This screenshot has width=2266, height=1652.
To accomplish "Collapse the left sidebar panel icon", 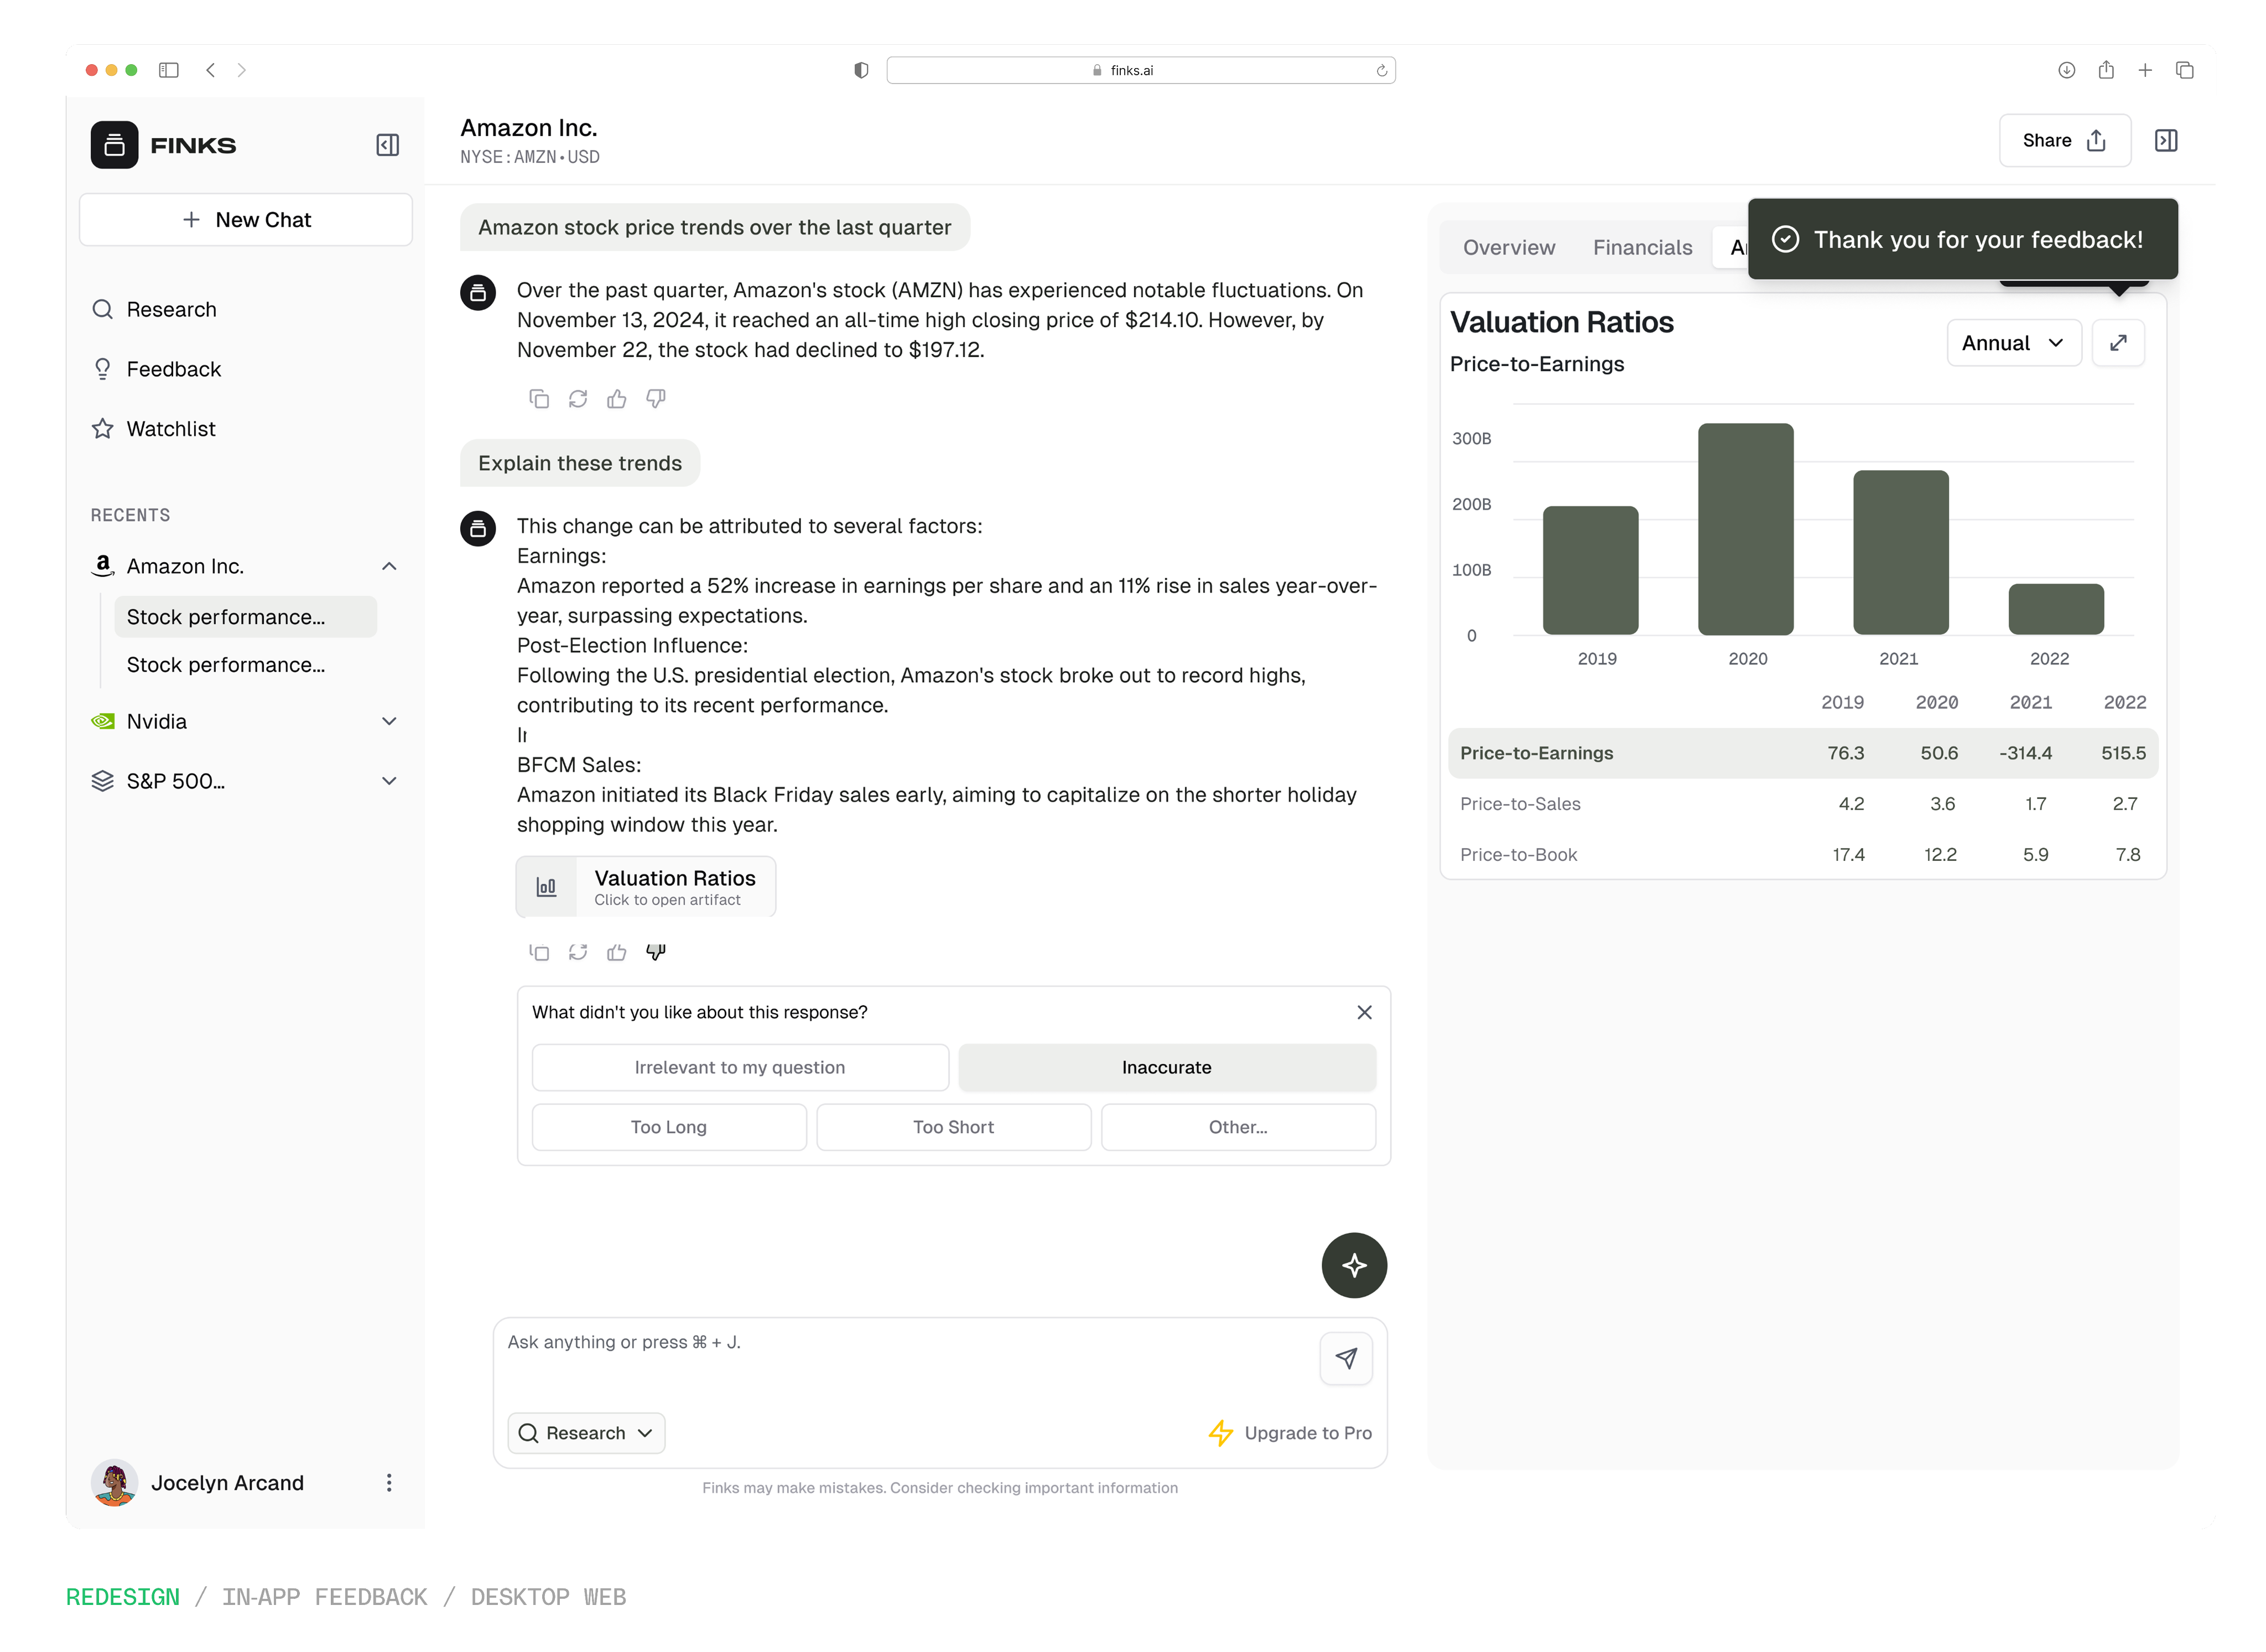I will pyautogui.click(x=387, y=145).
